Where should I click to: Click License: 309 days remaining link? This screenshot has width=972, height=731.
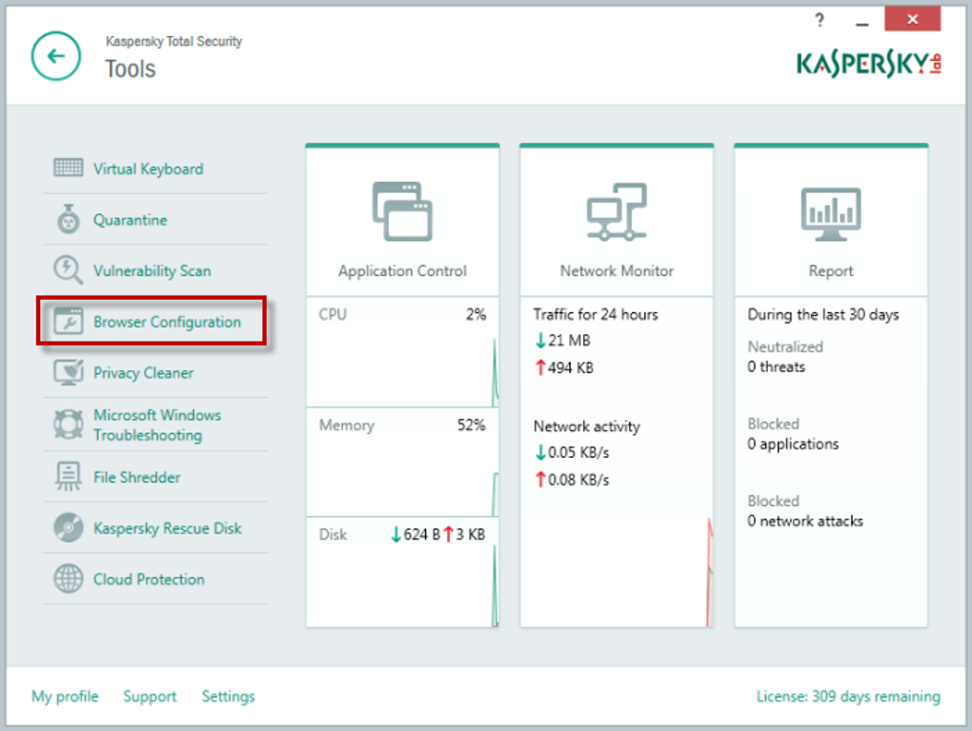click(848, 697)
